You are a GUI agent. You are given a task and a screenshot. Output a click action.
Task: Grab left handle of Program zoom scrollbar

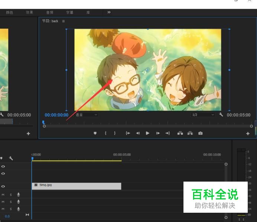coord(44,126)
